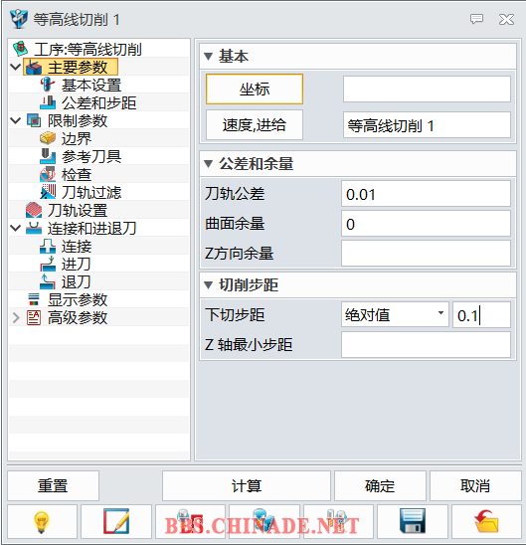Click the empty field beside 坐标
Screen dimensions: 526x545
tap(427, 89)
